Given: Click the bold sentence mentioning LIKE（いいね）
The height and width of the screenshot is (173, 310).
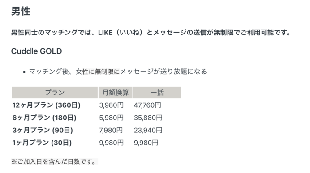Looking at the screenshot, I should tap(151, 32).
